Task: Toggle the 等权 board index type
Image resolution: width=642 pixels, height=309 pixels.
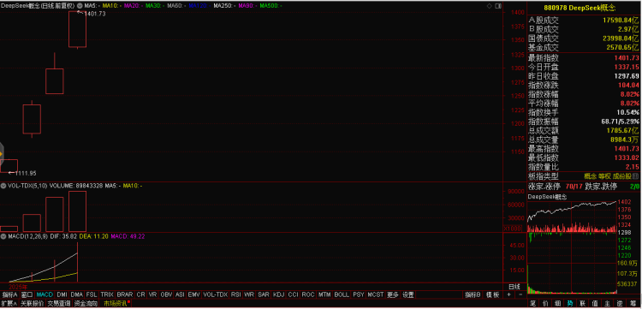Action: [605, 176]
